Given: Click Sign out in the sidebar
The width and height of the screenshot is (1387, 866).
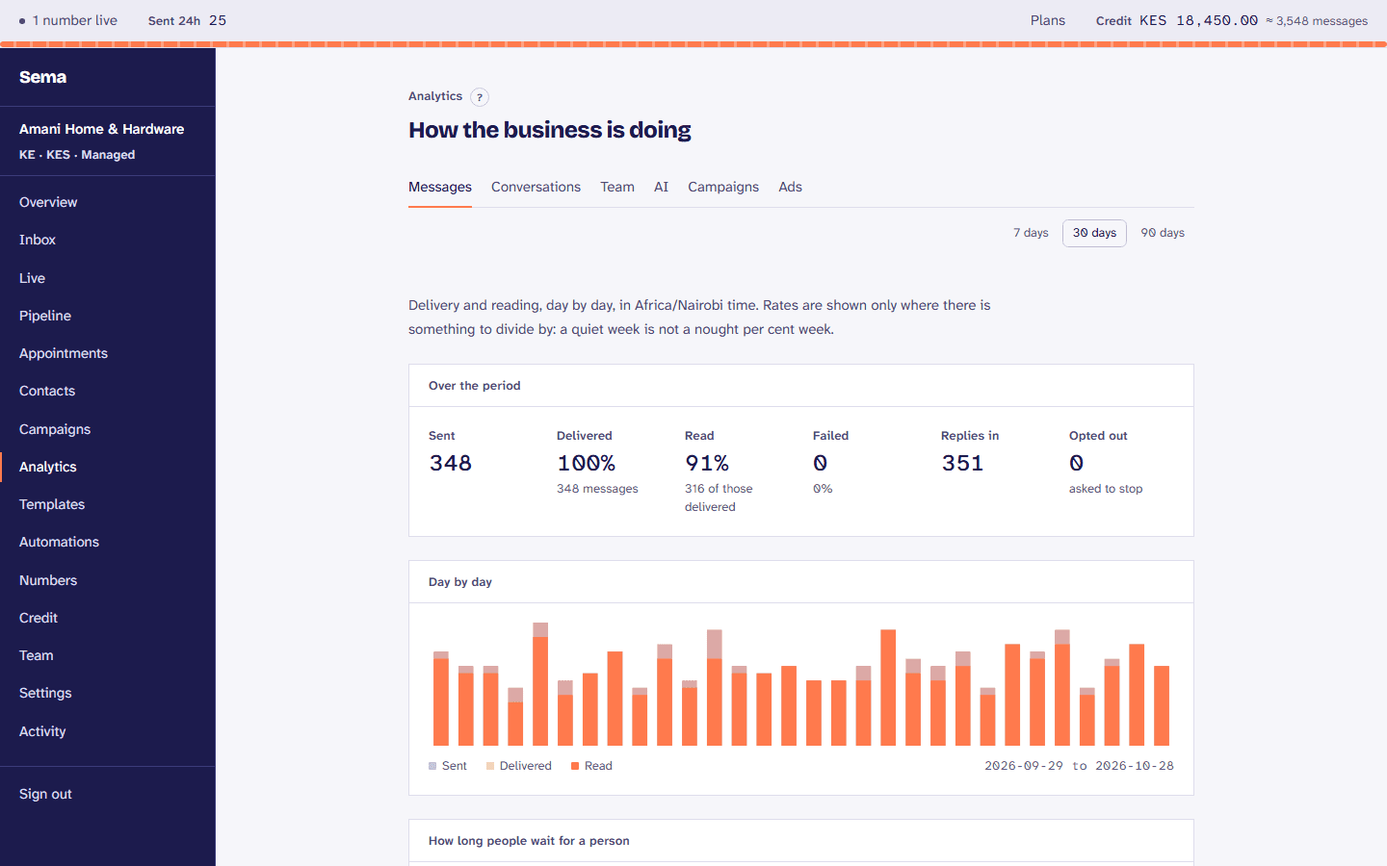Looking at the screenshot, I should coord(45,794).
